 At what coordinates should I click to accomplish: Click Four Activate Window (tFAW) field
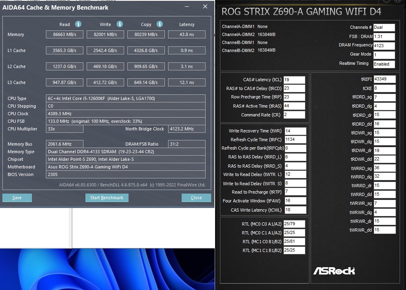(x=295, y=201)
